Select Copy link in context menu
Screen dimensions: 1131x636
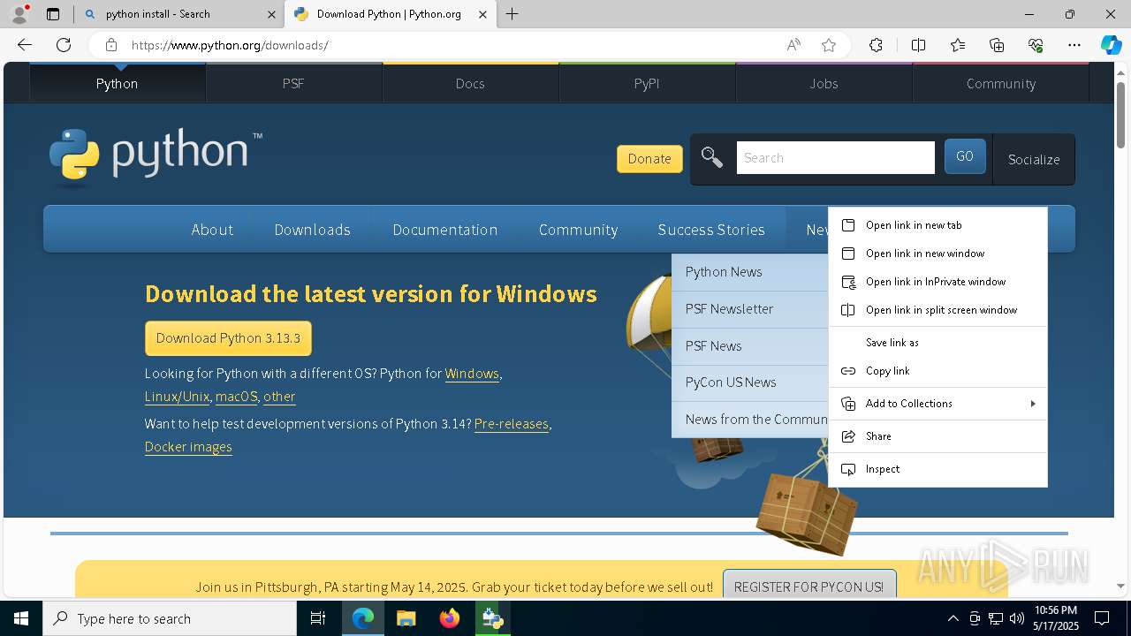(937, 371)
